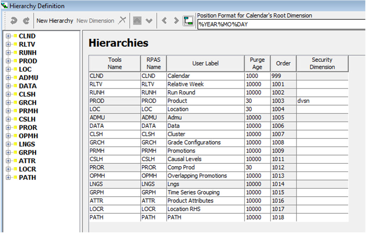This screenshot has height=233, width=366.
Task: Click the move up arrow icon
Action: pyautogui.click(x=137, y=21)
